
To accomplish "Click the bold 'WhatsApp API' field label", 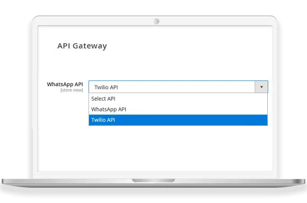I will 65,84.
